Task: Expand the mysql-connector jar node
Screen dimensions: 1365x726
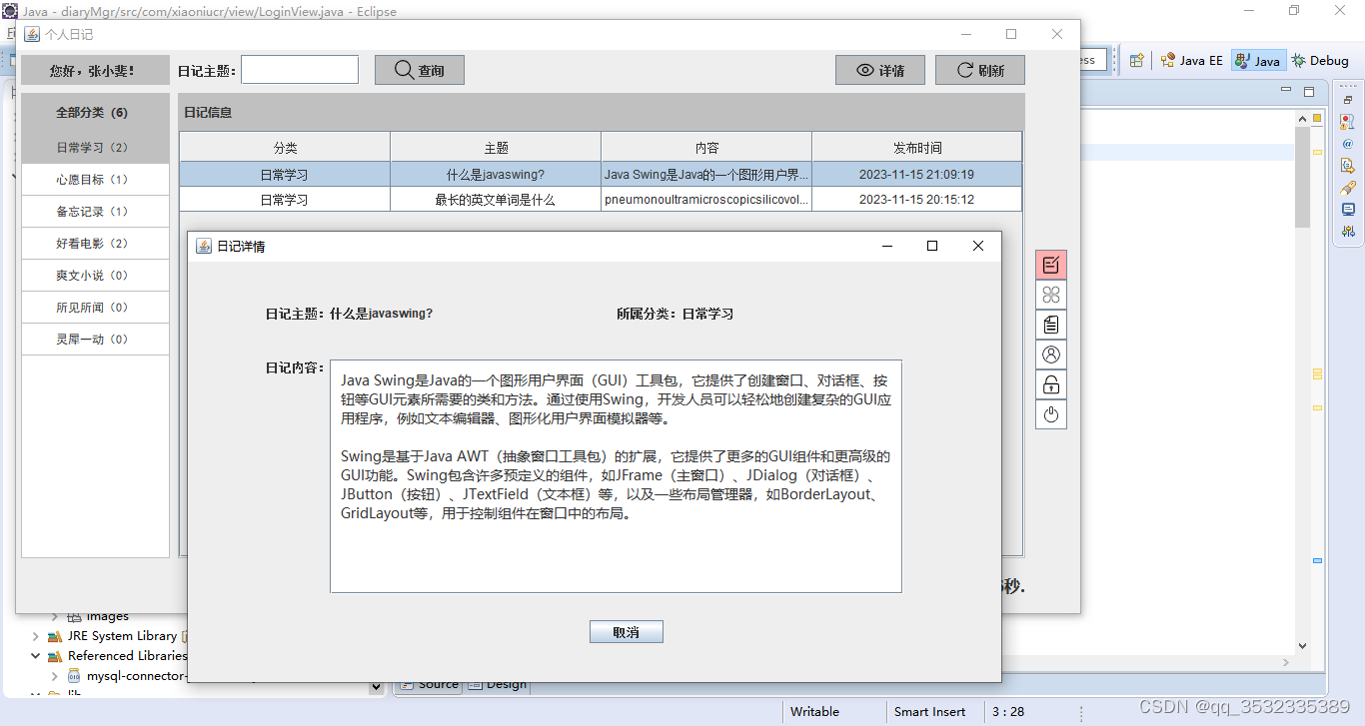Action: (55, 676)
